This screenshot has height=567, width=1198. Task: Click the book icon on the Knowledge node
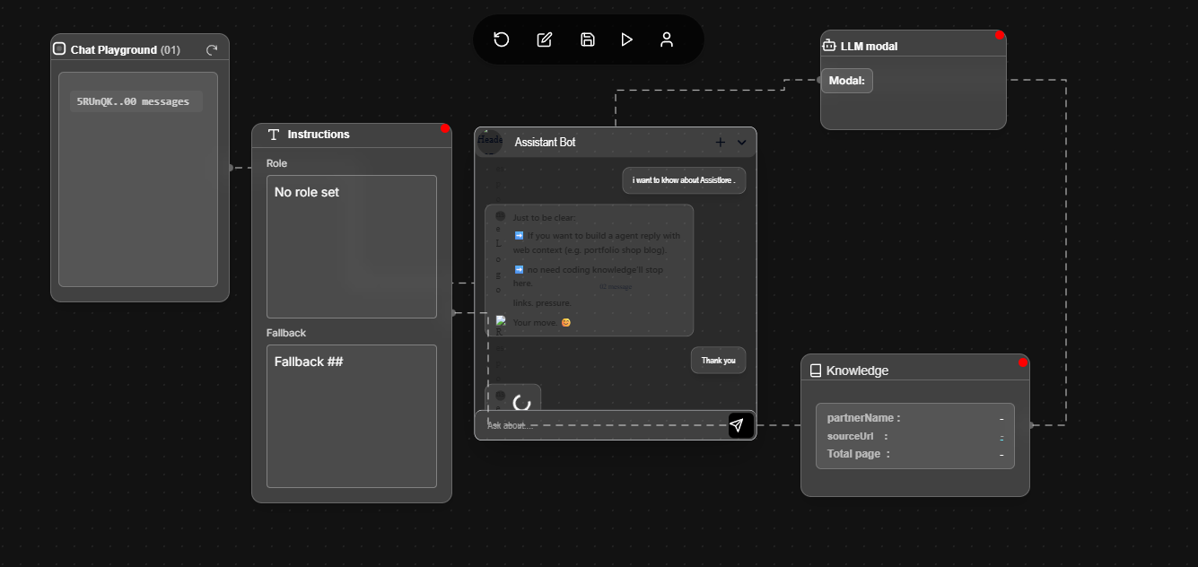point(816,369)
